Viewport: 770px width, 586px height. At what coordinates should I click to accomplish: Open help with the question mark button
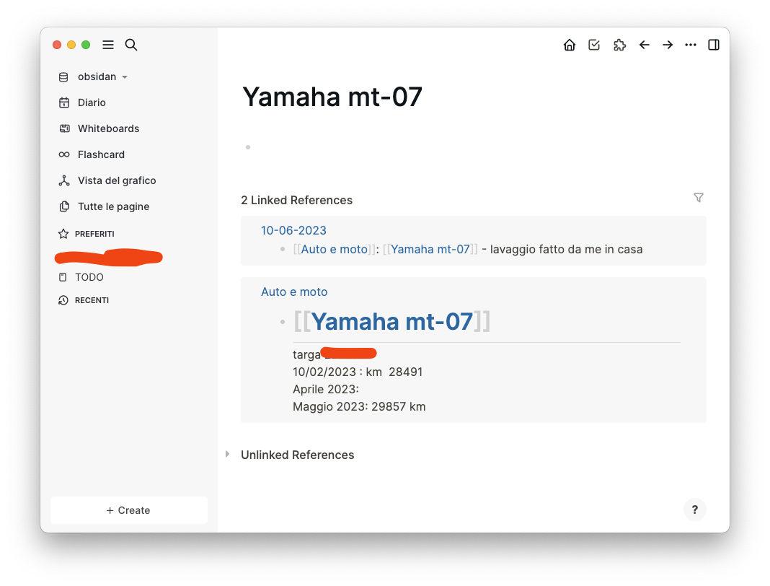pyautogui.click(x=694, y=510)
